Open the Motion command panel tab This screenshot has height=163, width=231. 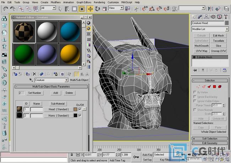[213, 17]
